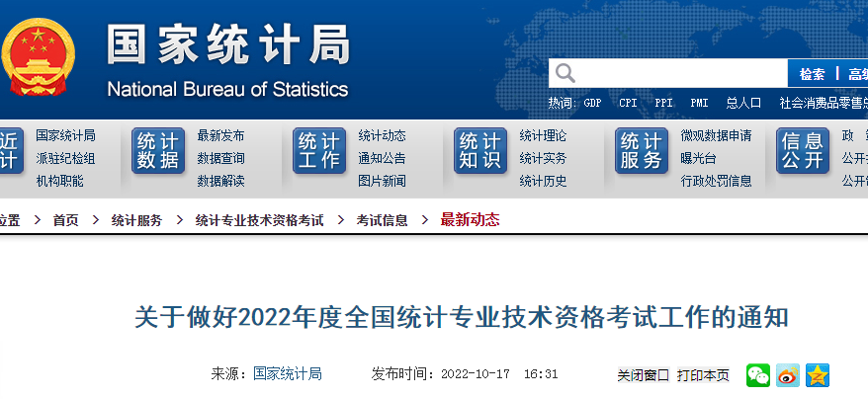Open the 统计工作 blue tile icon

click(319, 151)
